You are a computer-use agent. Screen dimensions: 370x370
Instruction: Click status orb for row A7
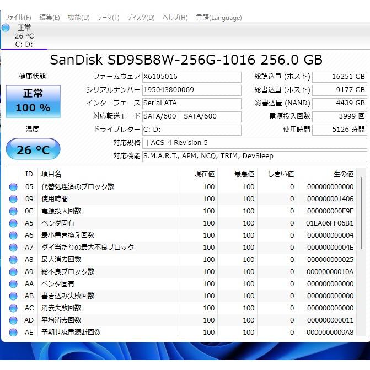[x=13, y=248]
